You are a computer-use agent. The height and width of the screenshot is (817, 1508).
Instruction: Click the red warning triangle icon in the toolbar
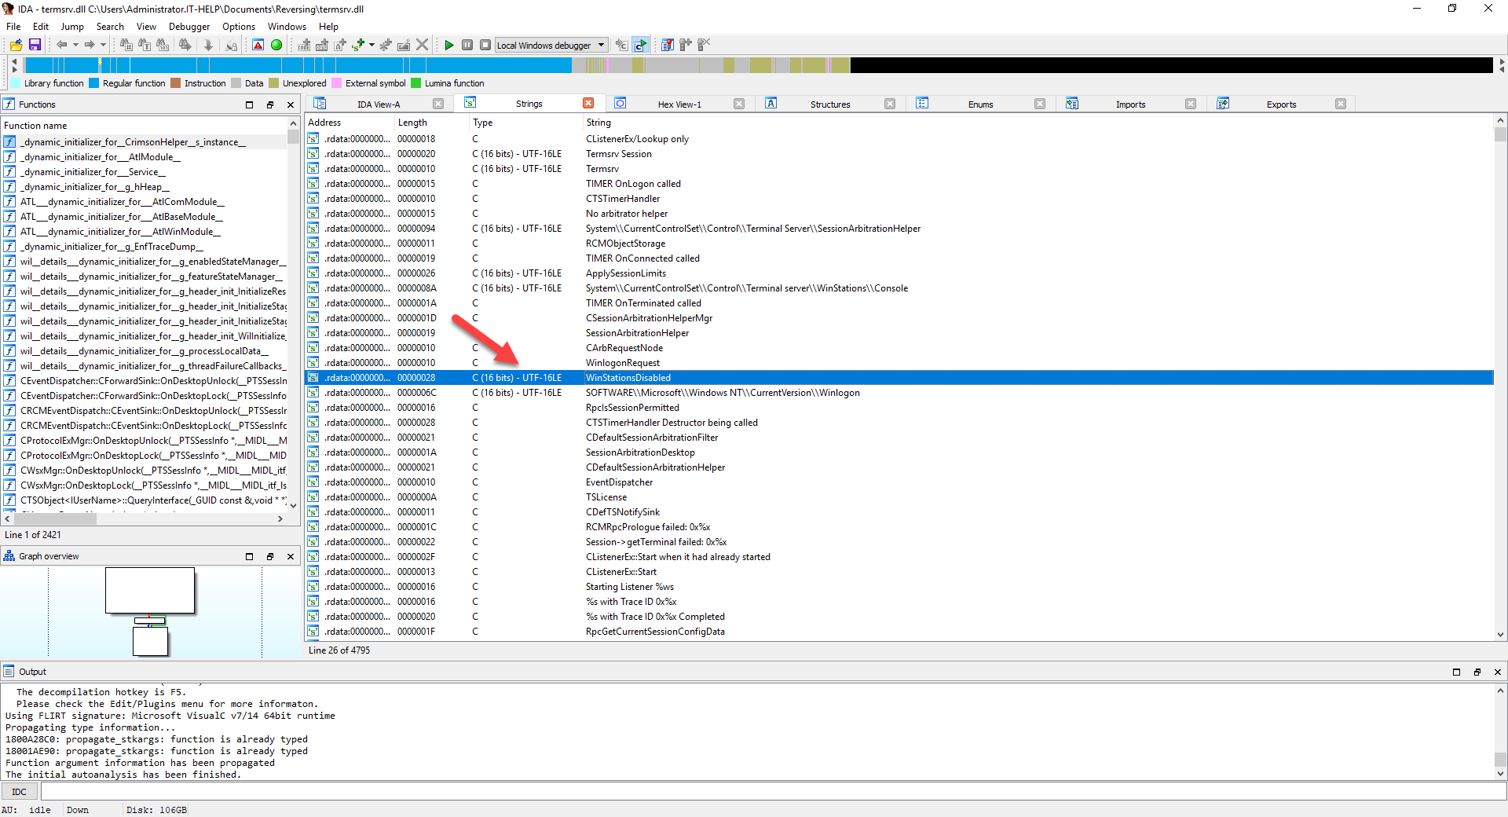point(258,45)
